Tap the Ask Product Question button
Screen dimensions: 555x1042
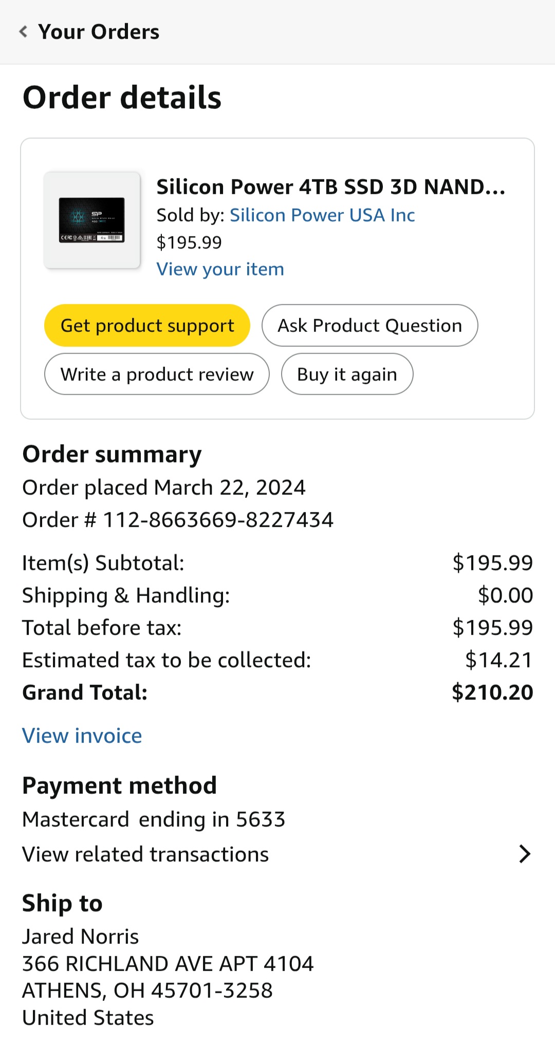click(369, 326)
